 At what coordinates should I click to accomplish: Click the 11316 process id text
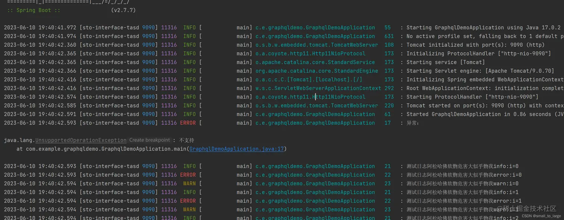(169, 27)
